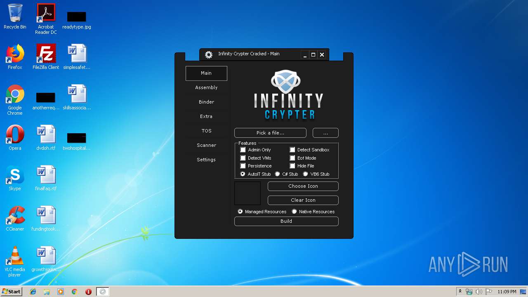Click the empty icon preview box

pos(247,193)
